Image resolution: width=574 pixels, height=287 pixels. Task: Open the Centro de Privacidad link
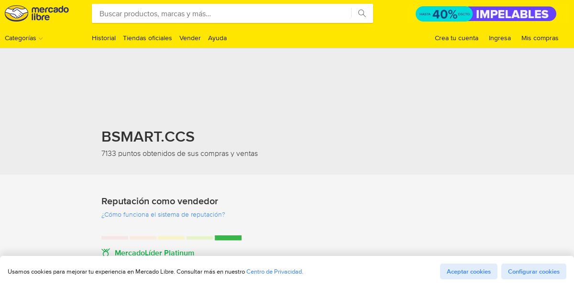click(x=275, y=272)
